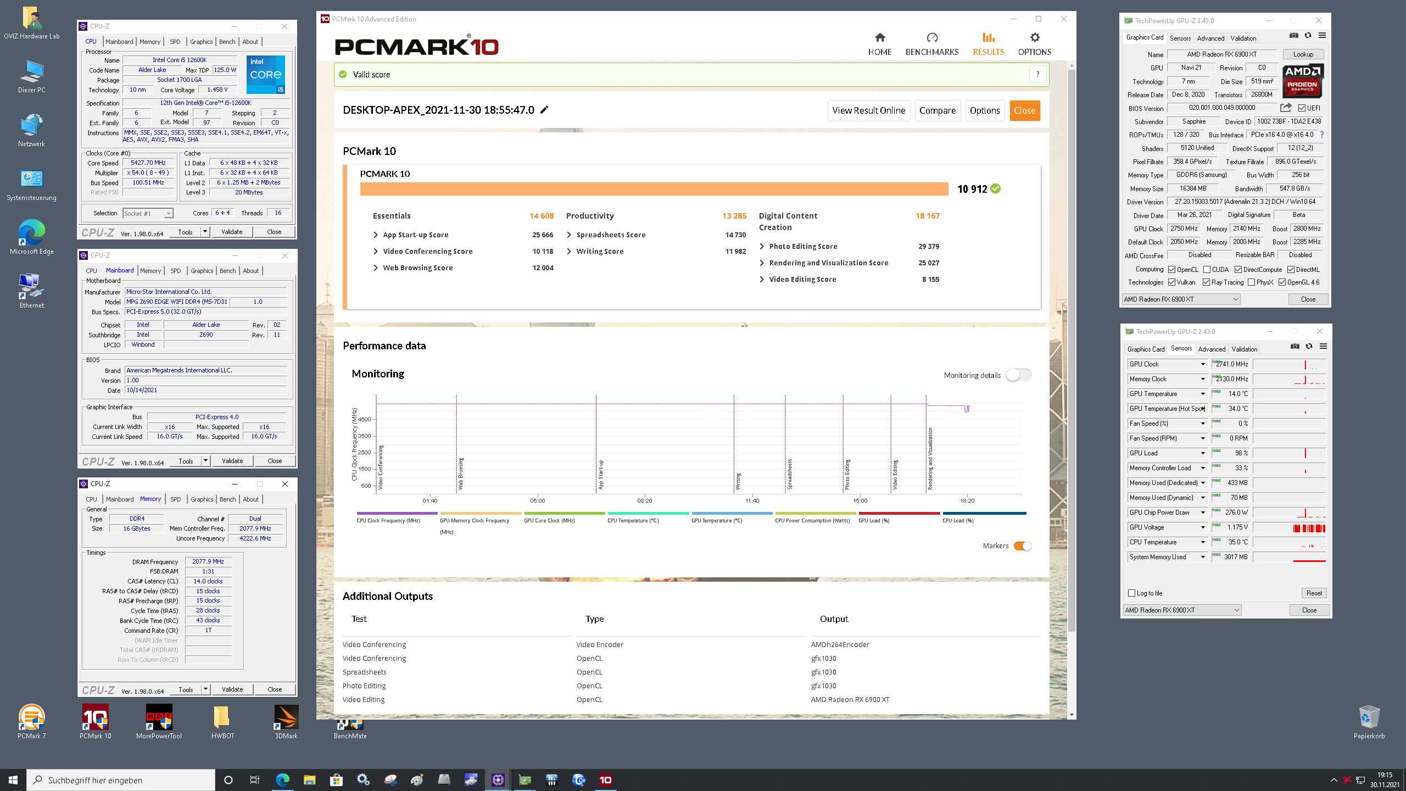Select the BenchMate desktop shortcut
The width and height of the screenshot is (1406, 791).
pyautogui.click(x=350, y=728)
